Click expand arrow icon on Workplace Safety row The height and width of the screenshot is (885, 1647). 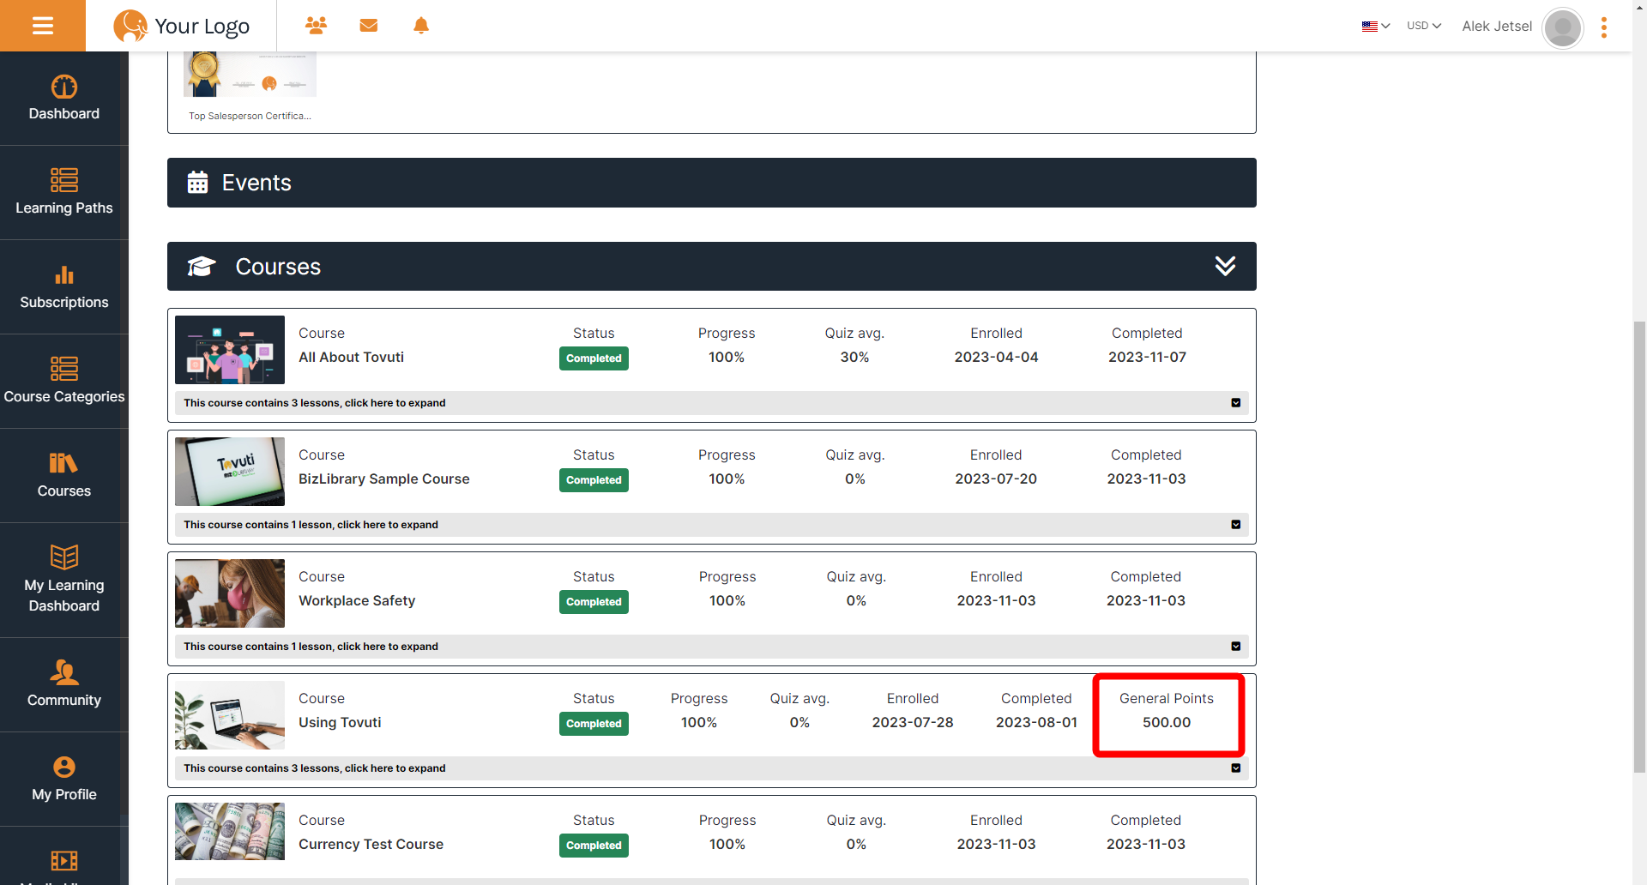pos(1236,647)
